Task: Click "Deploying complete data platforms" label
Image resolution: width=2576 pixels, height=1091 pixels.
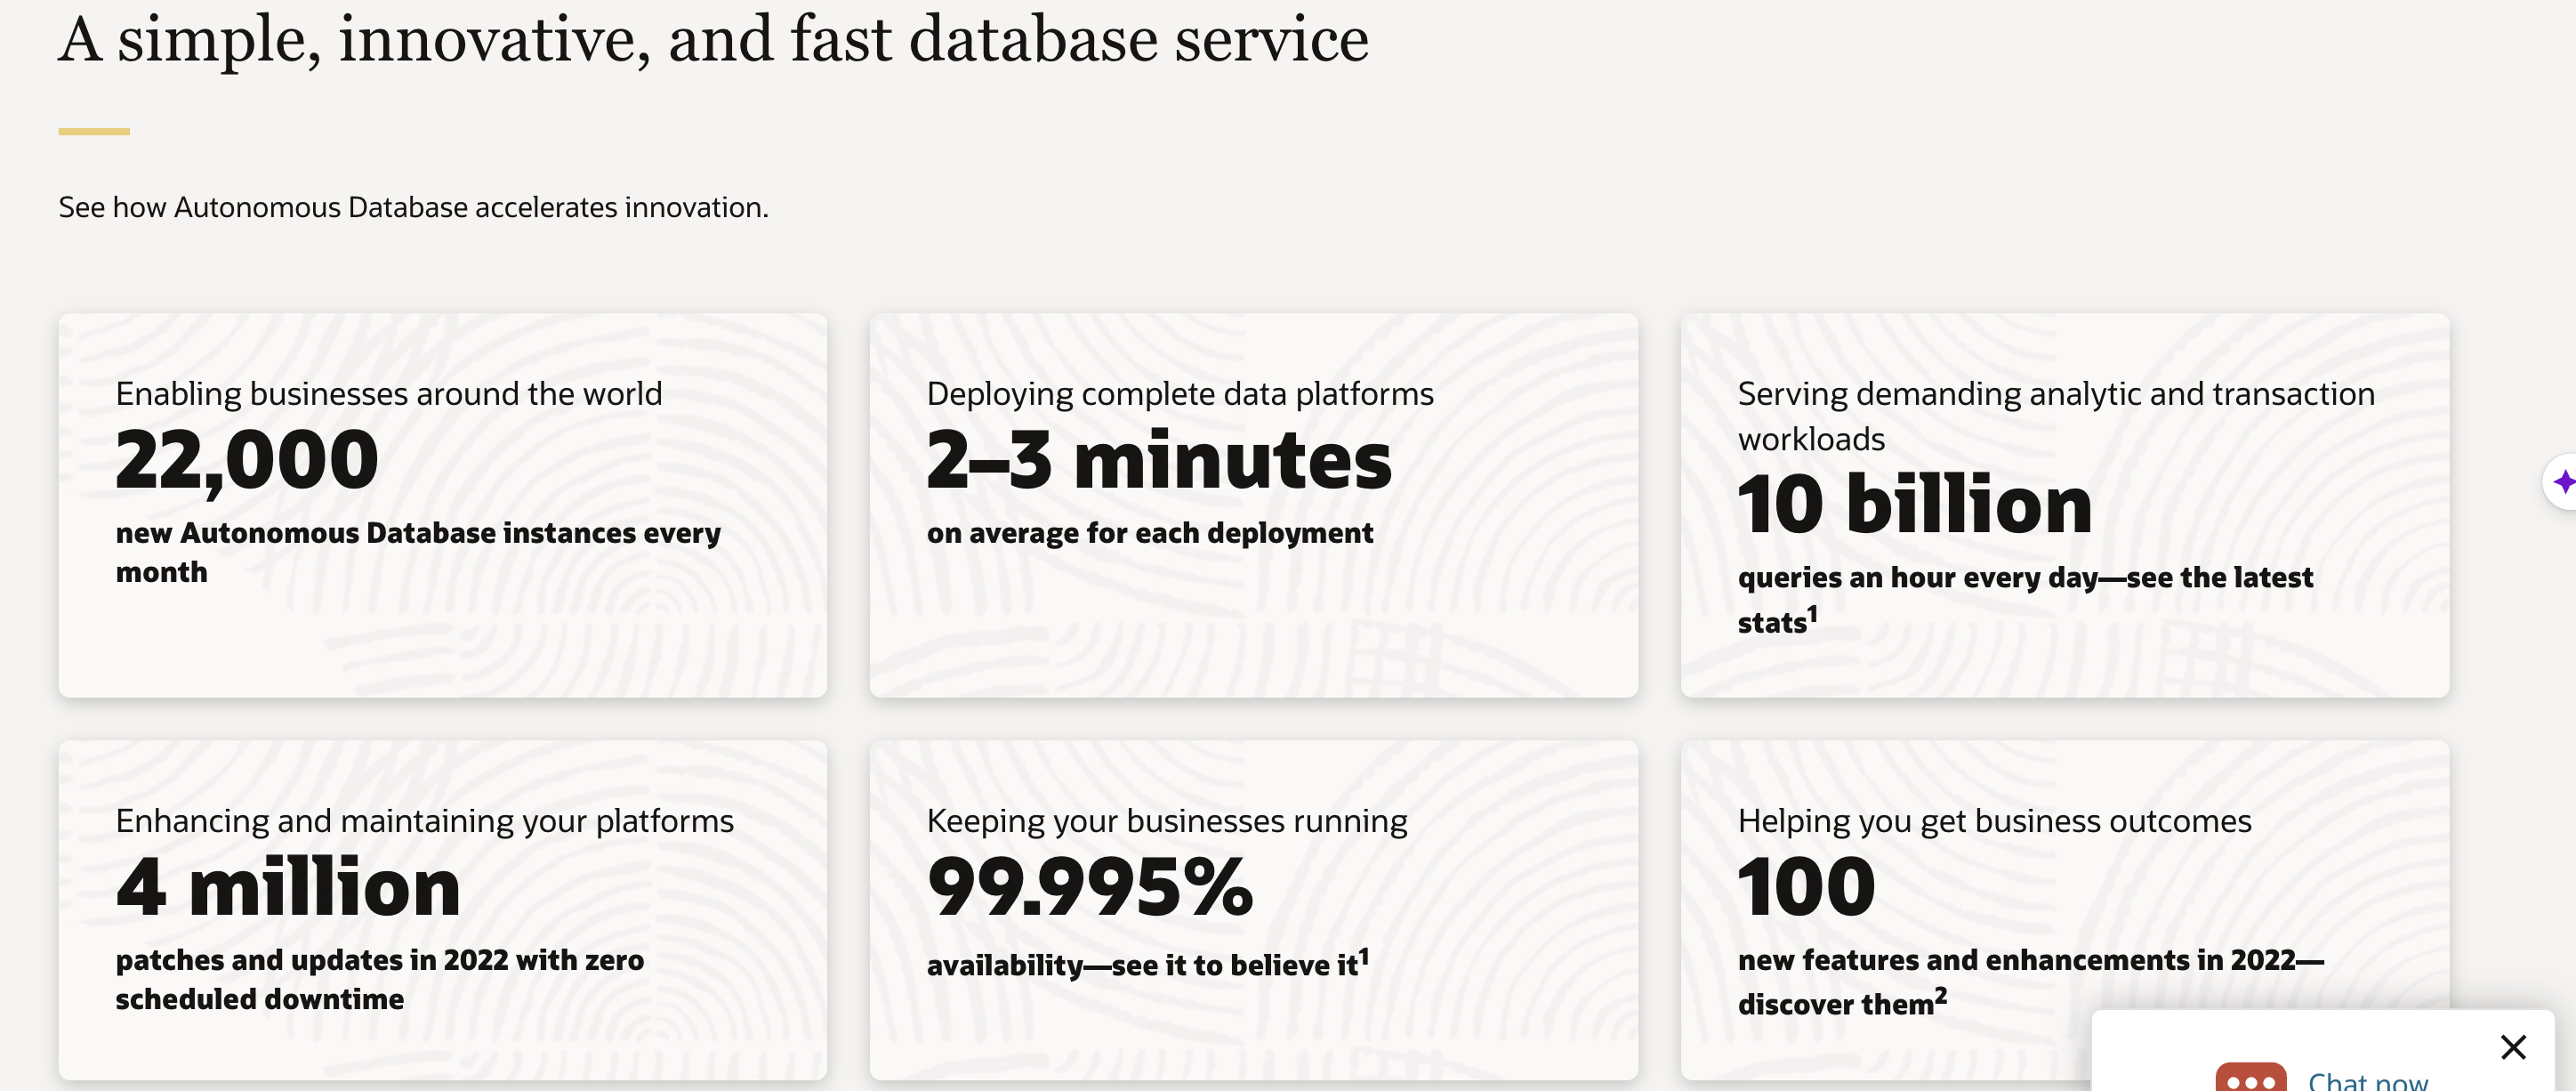Action: pyautogui.click(x=1180, y=394)
